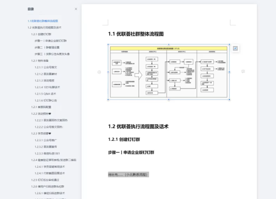Screen dimensions: 276x199
Task: Place cursor in heading 1.2.1 创建钉钉群
Action: click(124, 140)
